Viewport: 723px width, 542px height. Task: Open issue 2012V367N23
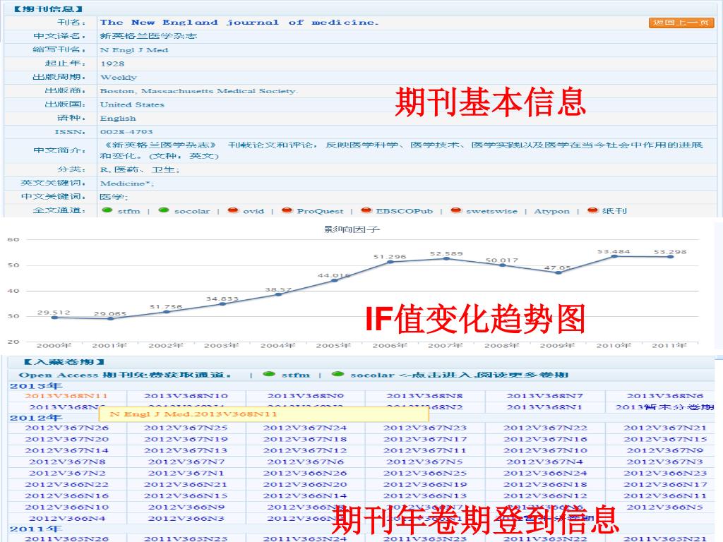point(425,428)
